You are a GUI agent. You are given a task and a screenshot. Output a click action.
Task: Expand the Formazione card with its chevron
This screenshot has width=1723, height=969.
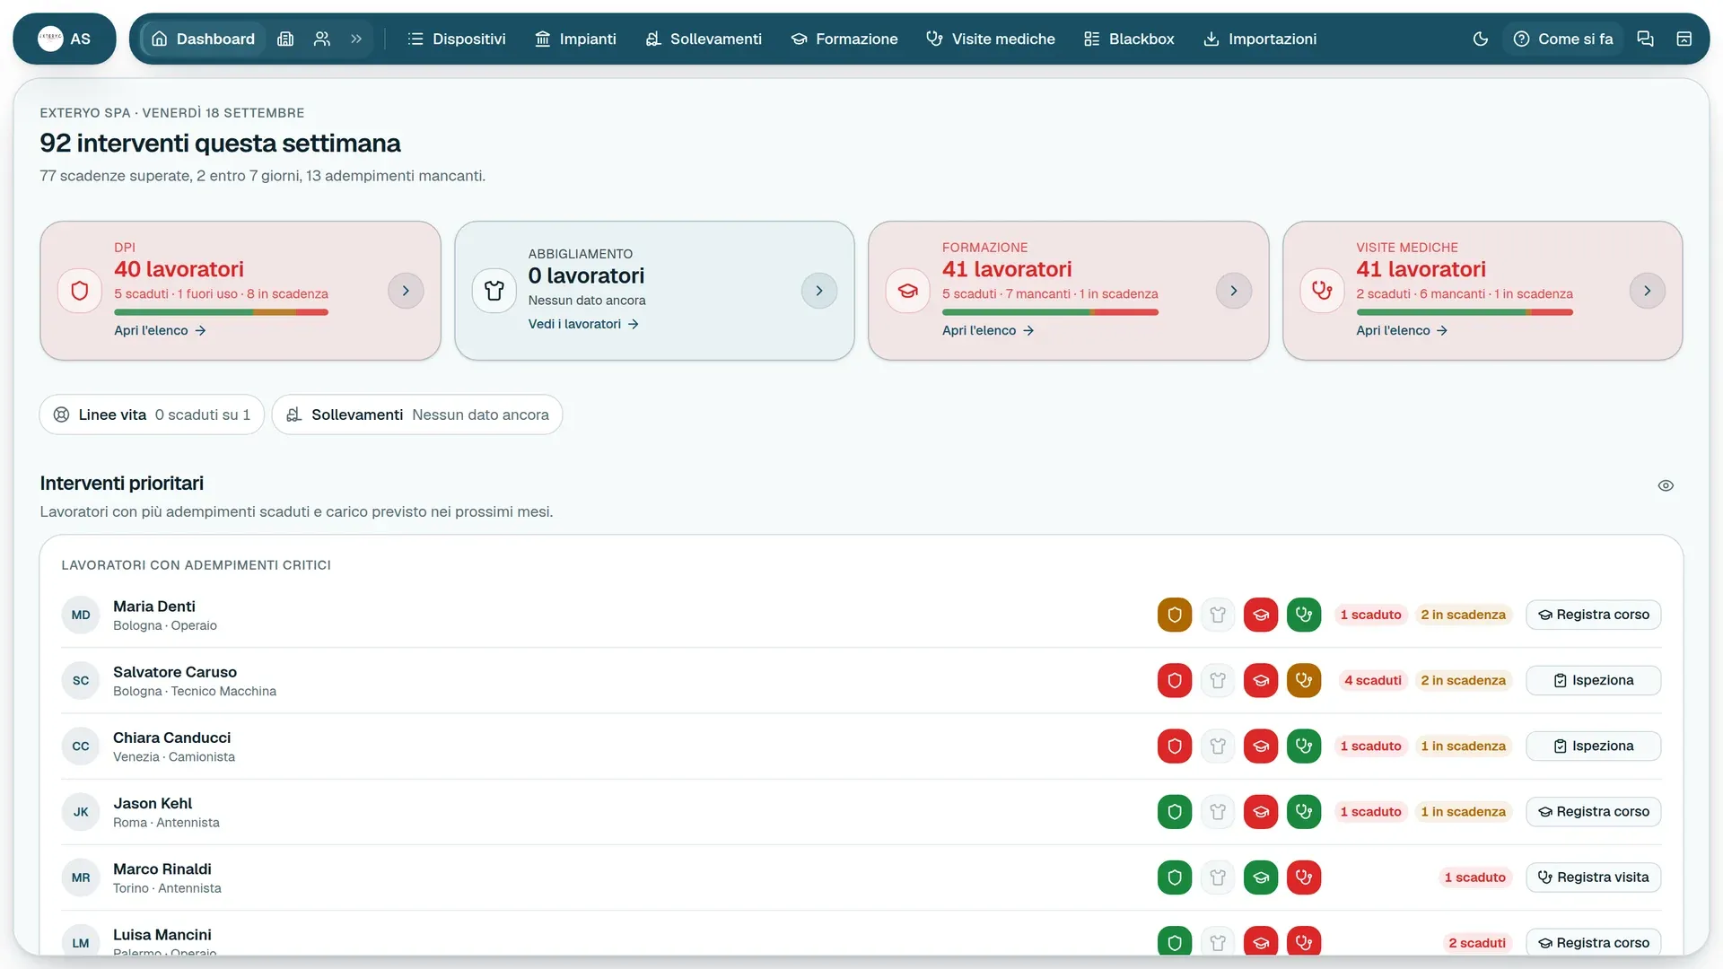tap(1234, 291)
